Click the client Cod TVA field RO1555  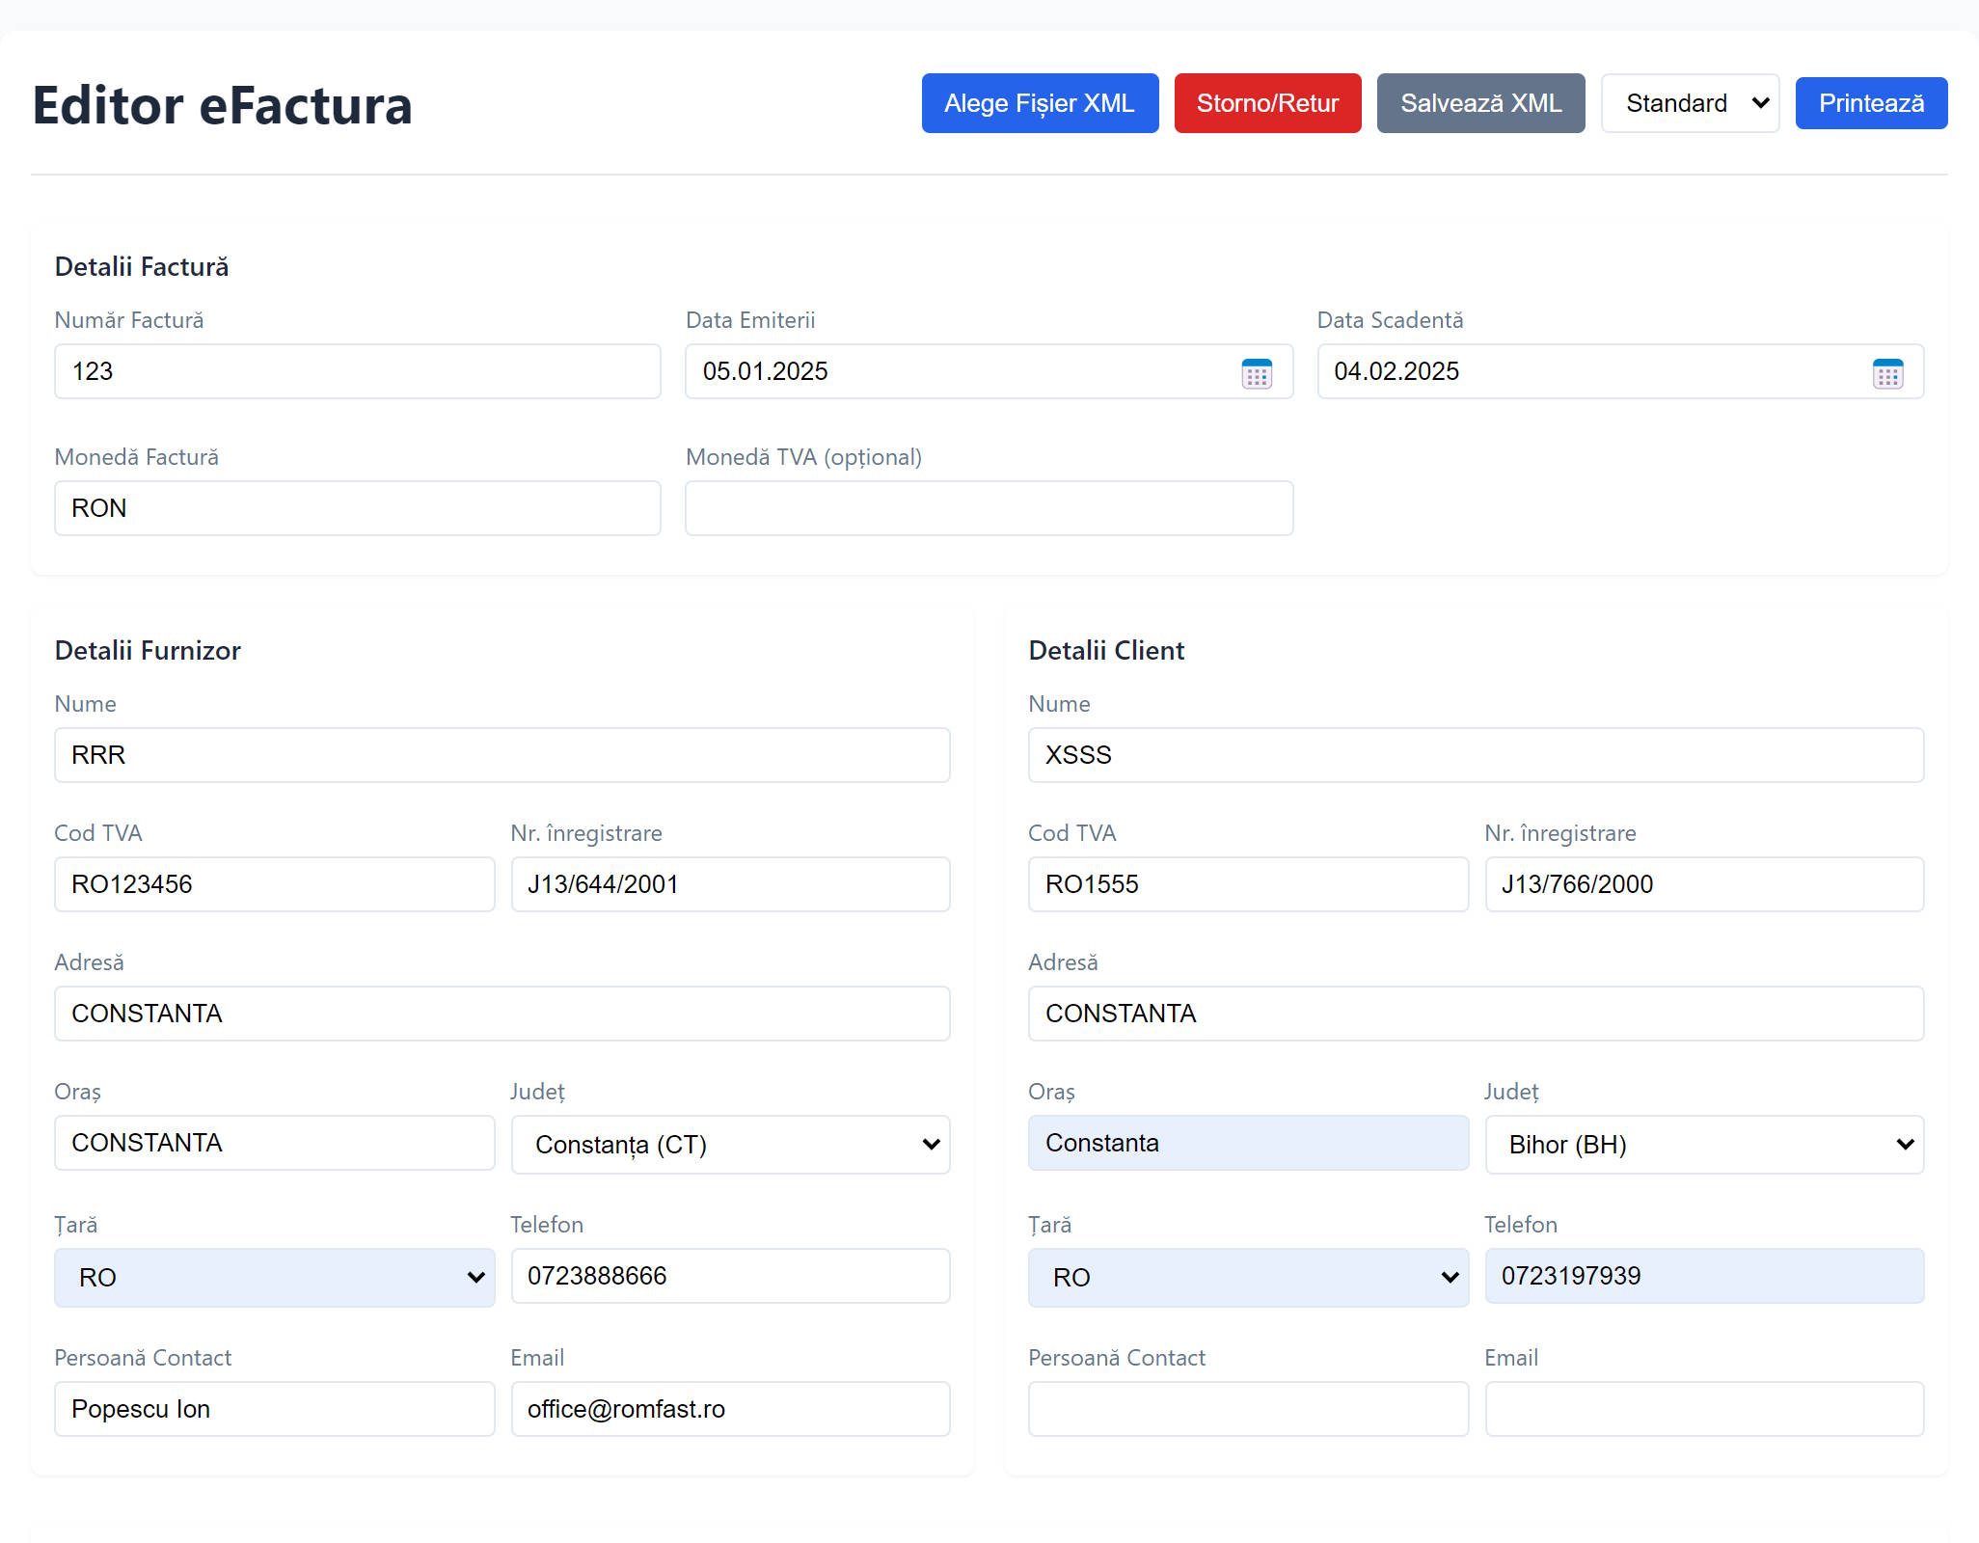pyautogui.click(x=1248, y=884)
